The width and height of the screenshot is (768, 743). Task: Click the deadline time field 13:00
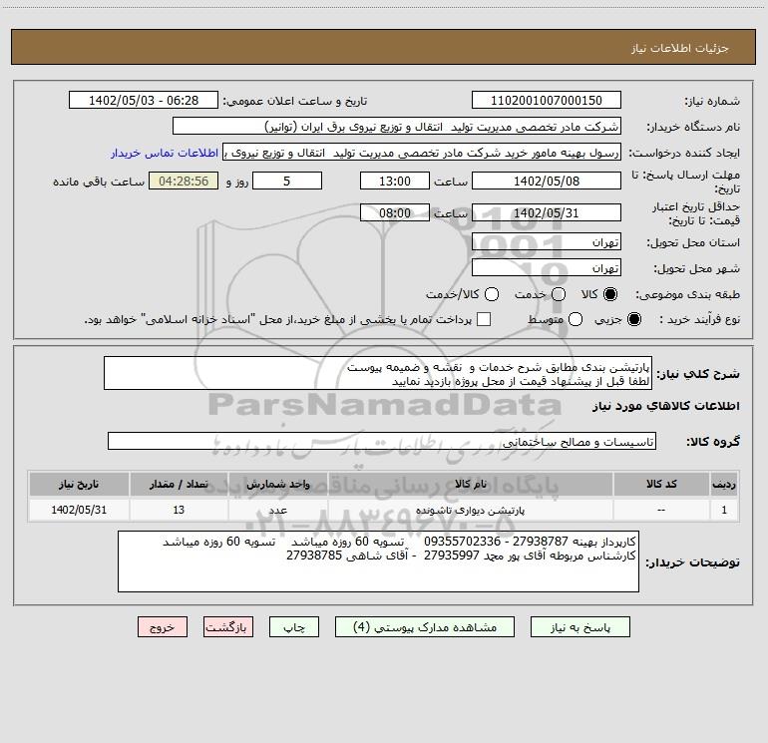[395, 182]
